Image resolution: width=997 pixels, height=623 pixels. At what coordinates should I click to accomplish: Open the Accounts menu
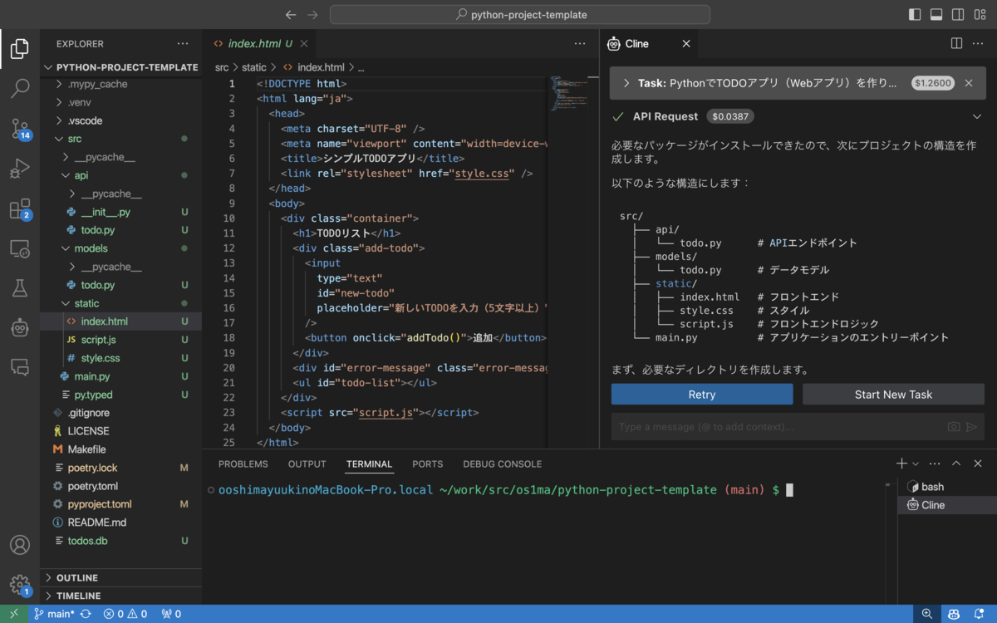tap(20, 545)
